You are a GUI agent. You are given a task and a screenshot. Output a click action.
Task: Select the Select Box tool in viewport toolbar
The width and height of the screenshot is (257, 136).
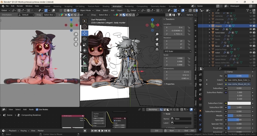[85, 21]
